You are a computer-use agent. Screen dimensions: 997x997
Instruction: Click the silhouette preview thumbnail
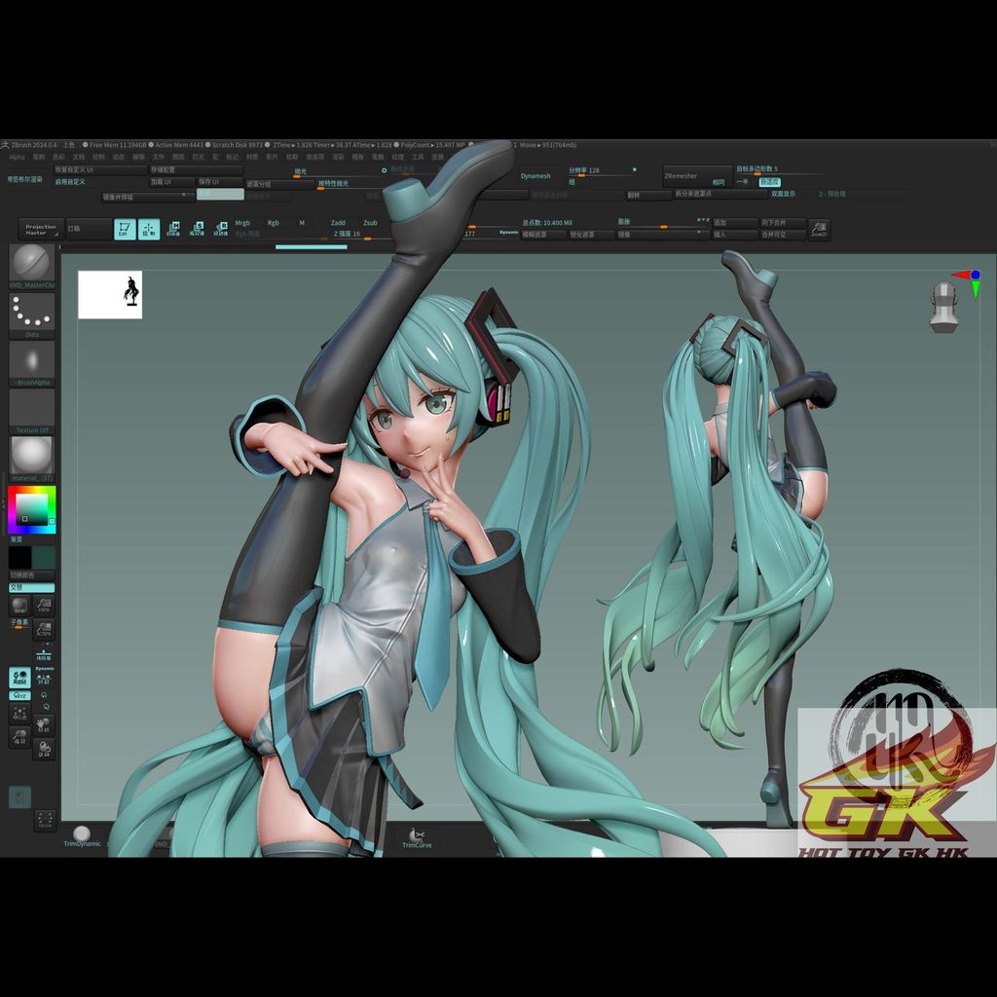[x=110, y=294]
